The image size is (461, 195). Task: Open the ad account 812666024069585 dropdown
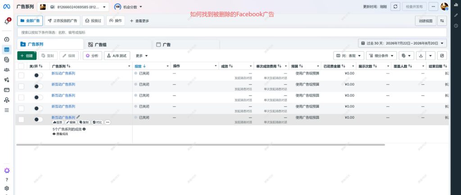(x=73, y=7)
